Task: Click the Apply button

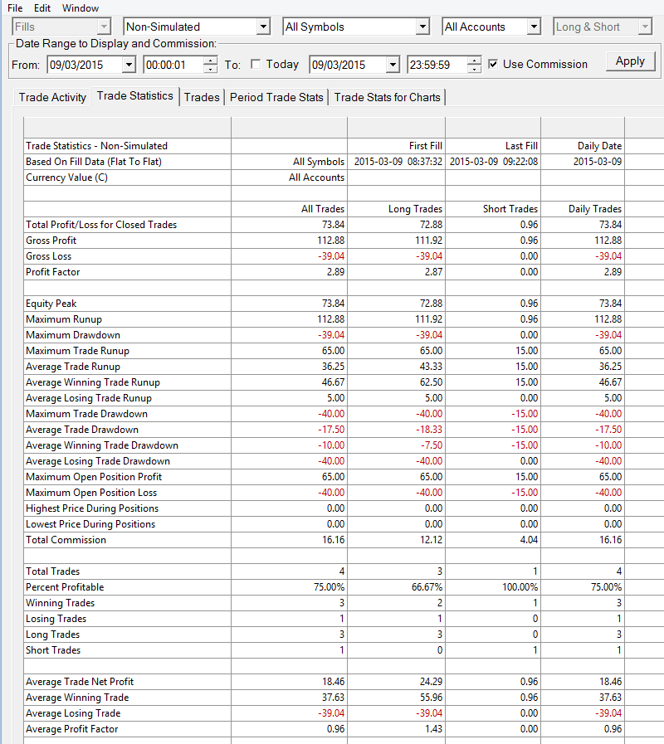Action: (x=630, y=61)
